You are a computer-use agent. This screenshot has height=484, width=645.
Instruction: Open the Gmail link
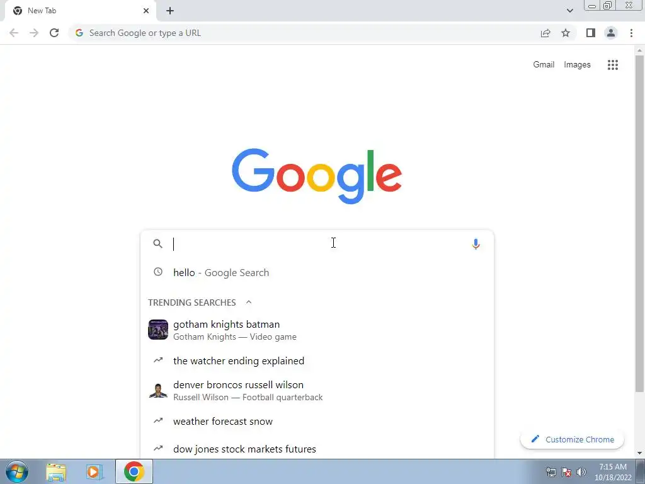(x=544, y=65)
